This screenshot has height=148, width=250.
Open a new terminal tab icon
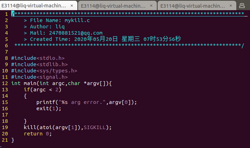242,6
